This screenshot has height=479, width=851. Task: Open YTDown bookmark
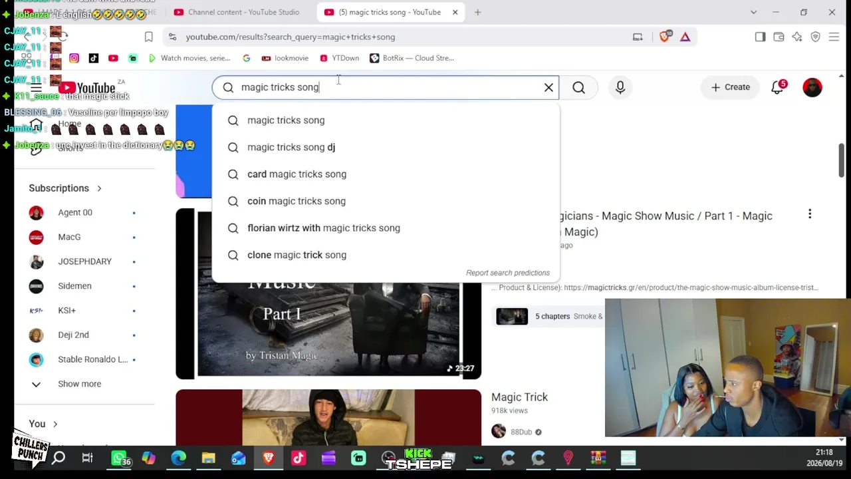point(339,58)
